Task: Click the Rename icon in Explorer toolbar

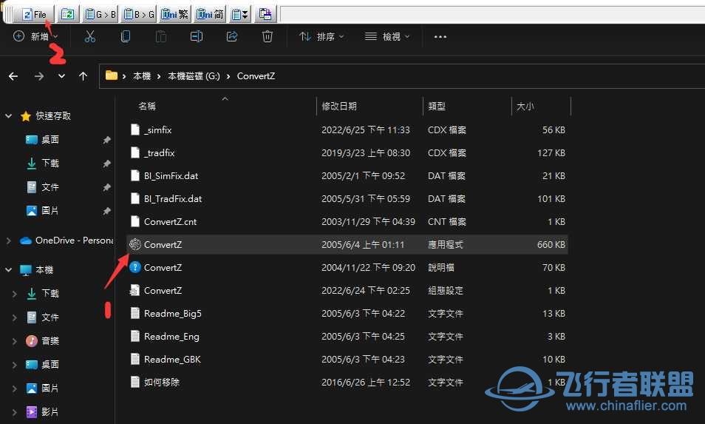Action: 197,36
